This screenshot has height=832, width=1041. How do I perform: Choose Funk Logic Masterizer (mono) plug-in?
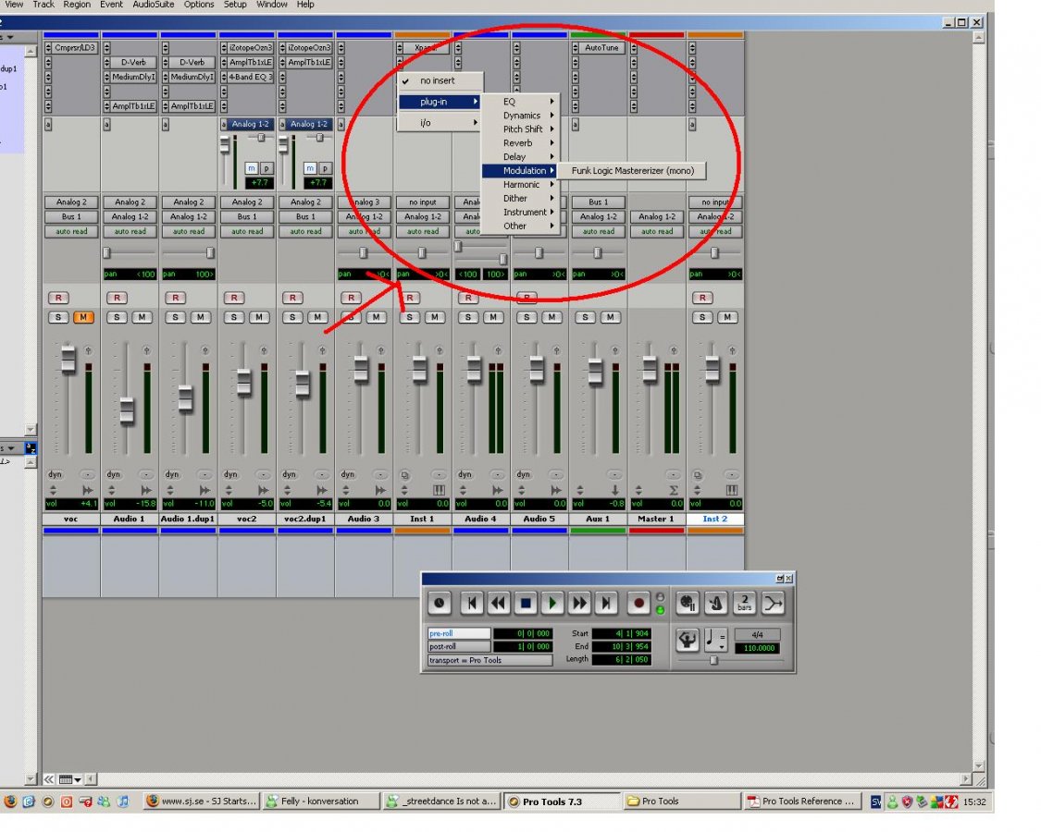(632, 170)
